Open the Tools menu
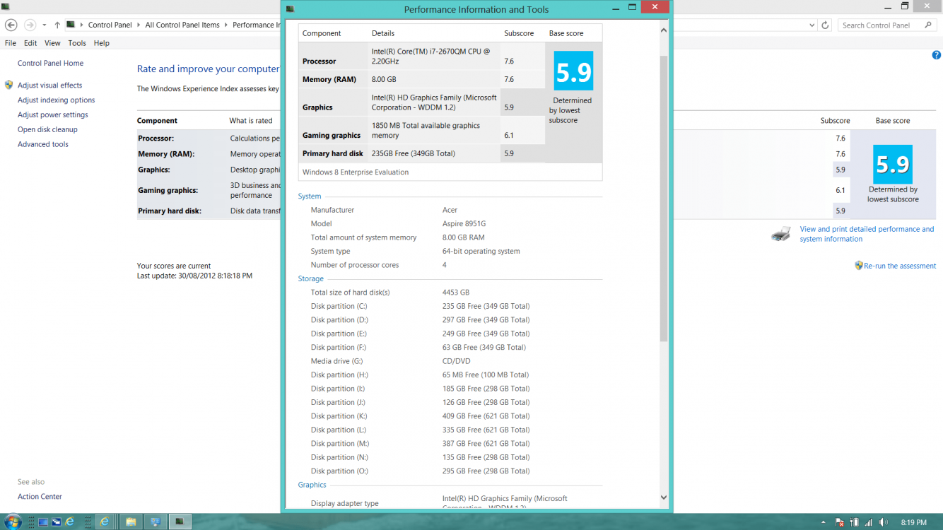Image resolution: width=943 pixels, height=530 pixels. (77, 43)
